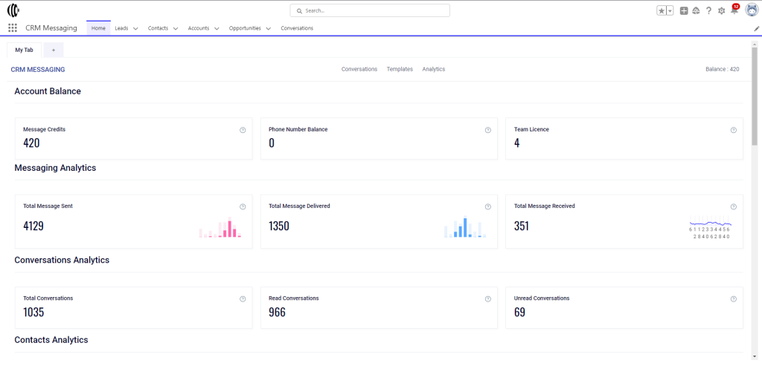Expand the Leads dropdown chevron

[x=135, y=29]
